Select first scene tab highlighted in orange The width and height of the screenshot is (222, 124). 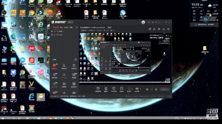coord(56,27)
